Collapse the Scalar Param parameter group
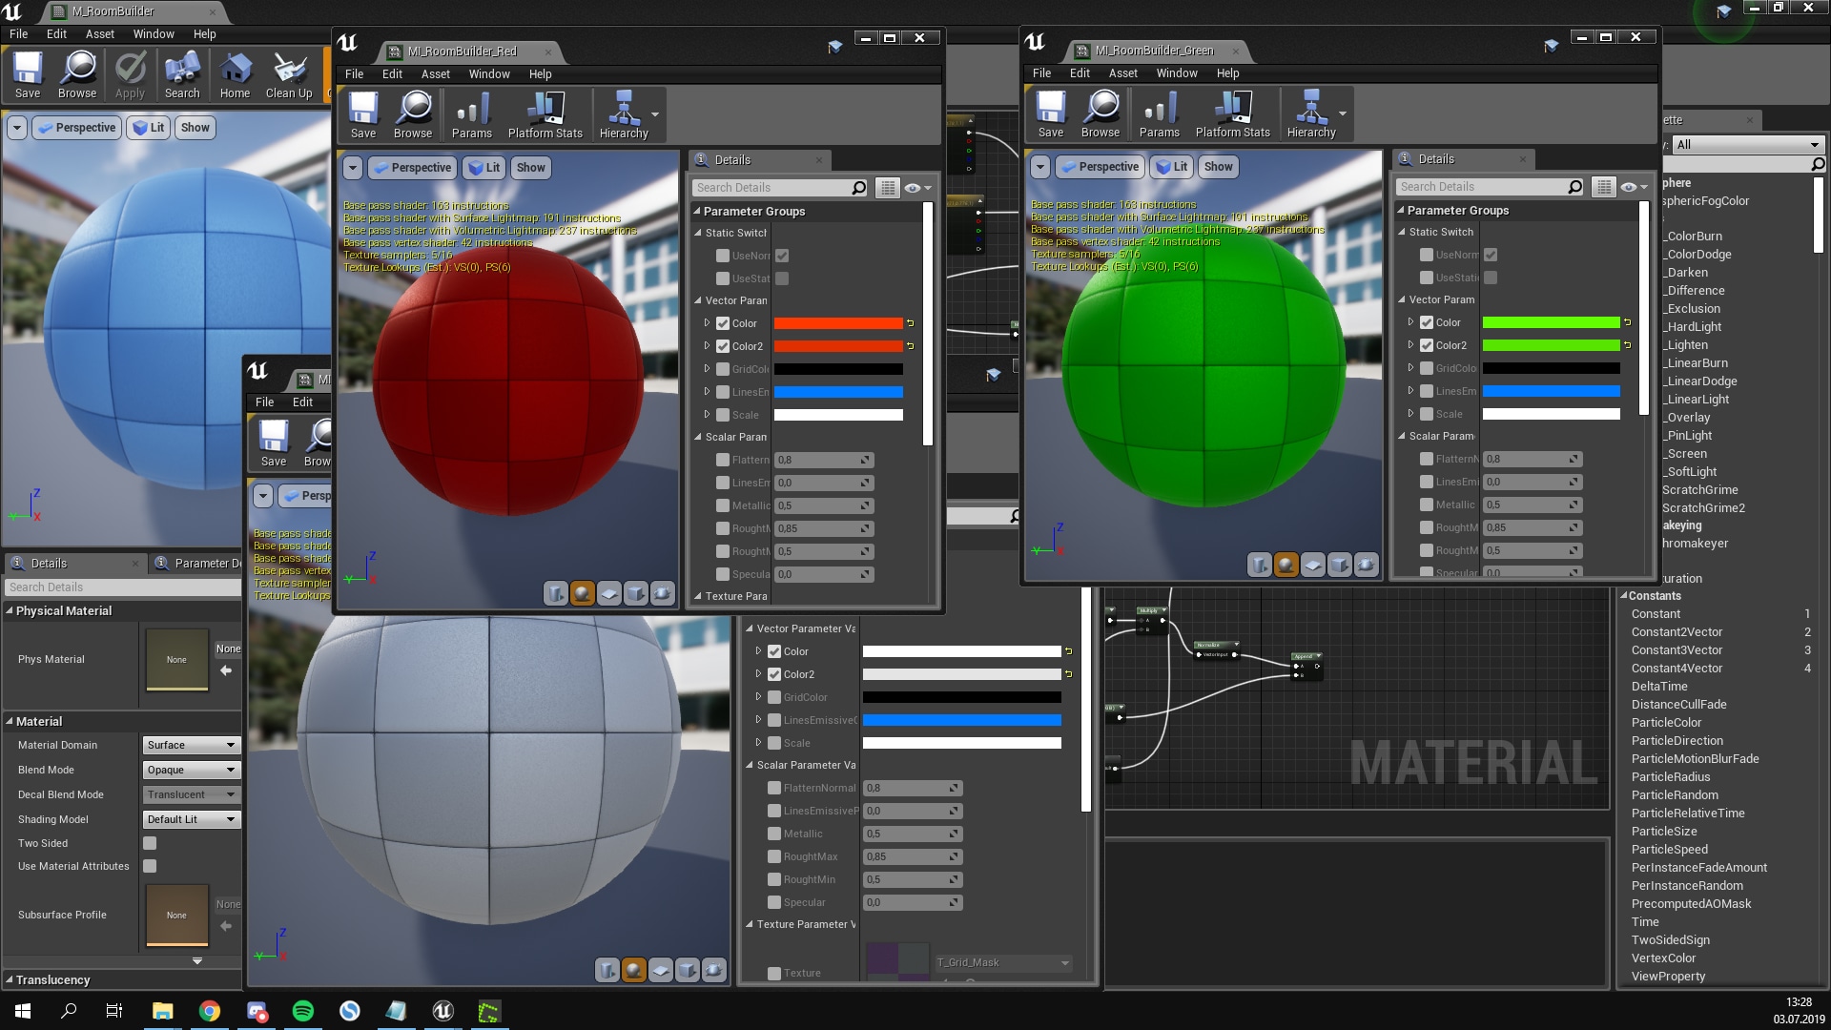Image resolution: width=1831 pixels, height=1030 pixels. tap(697, 437)
